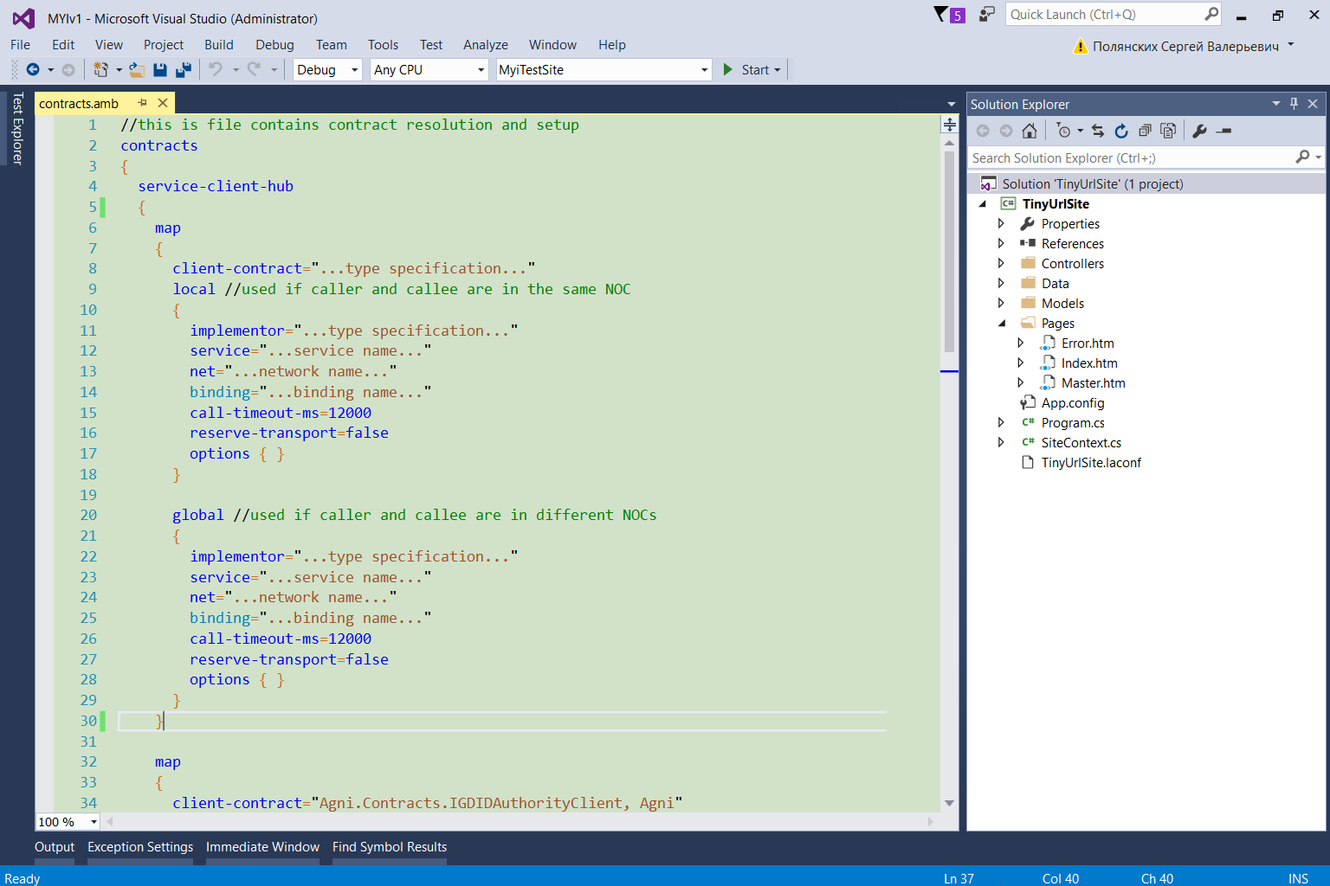Collapse the TinyUrlSite project node

(x=982, y=204)
